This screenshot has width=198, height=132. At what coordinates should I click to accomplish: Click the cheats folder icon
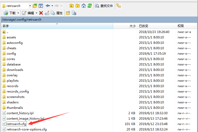4,48
